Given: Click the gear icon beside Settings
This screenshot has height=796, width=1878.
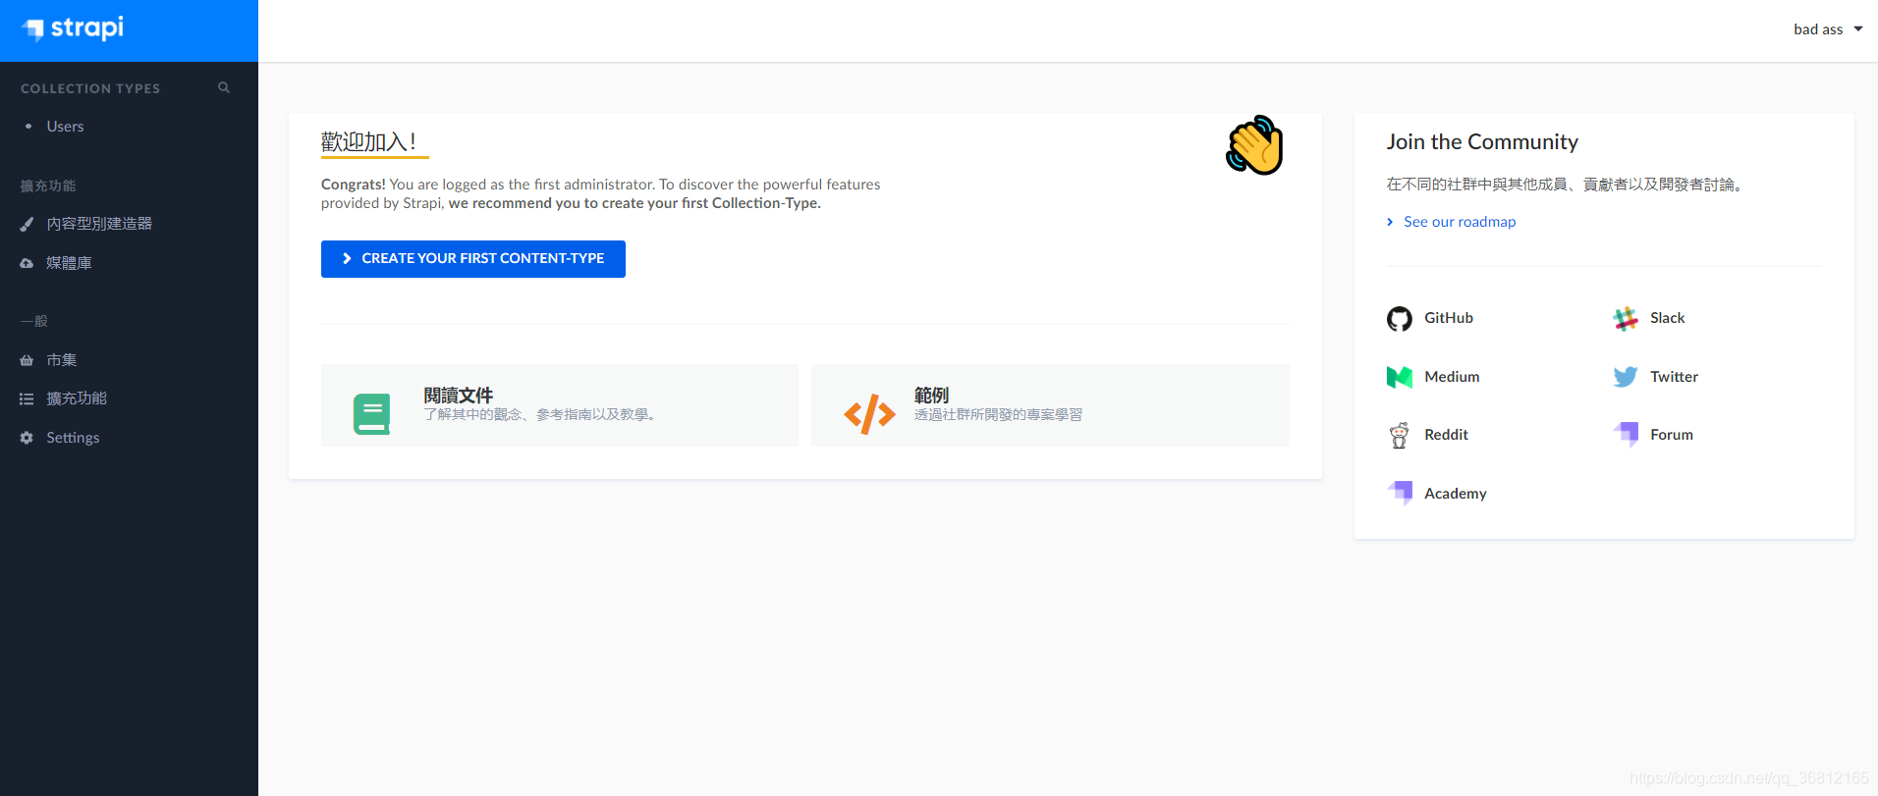Looking at the screenshot, I should [x=27, y=438].
